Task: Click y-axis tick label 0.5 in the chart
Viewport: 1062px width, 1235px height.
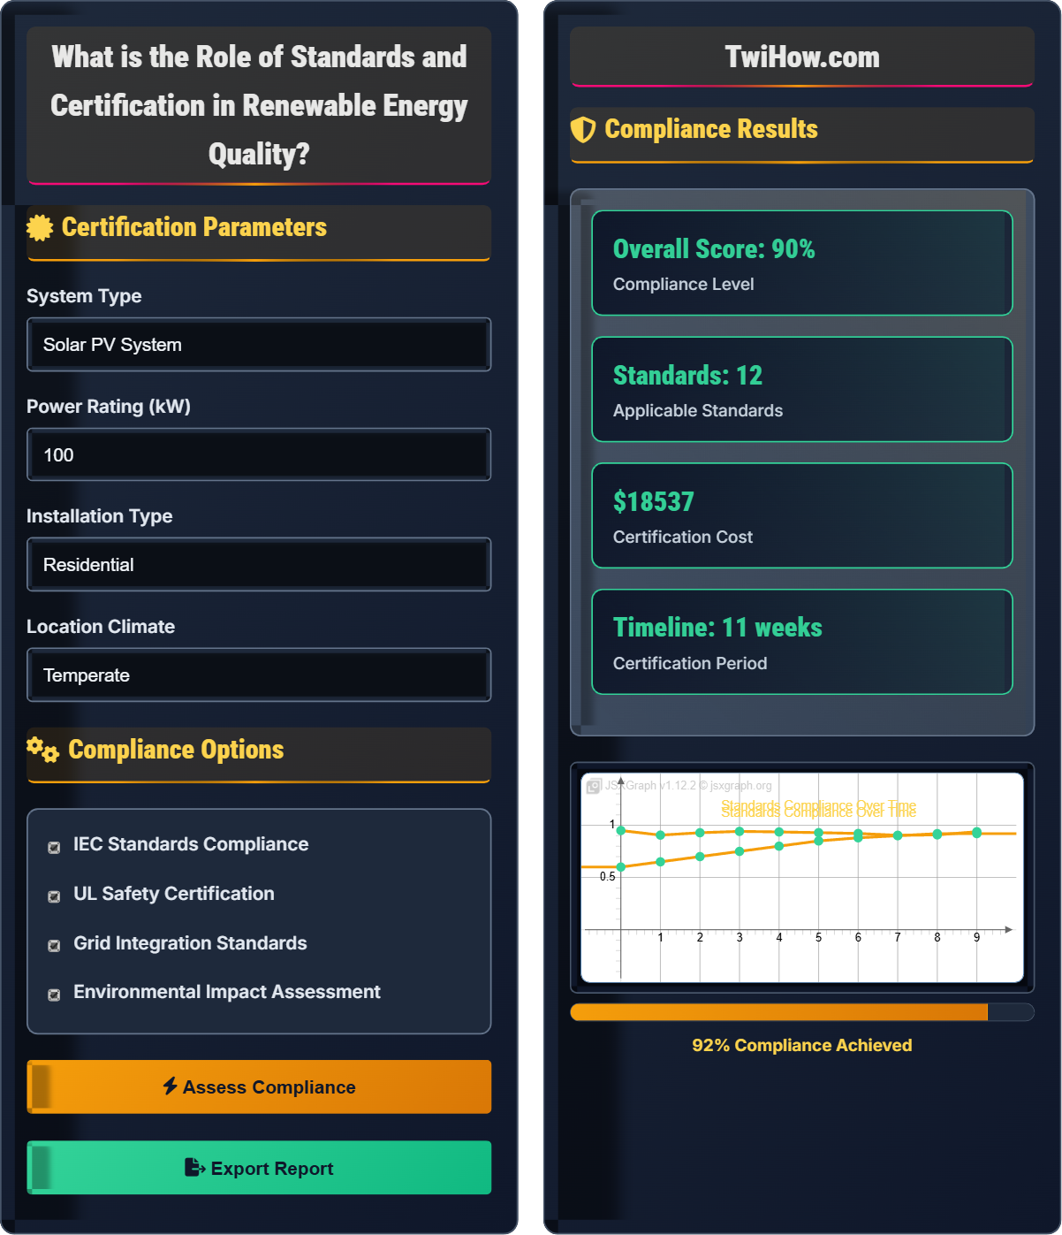Action: 608,877
